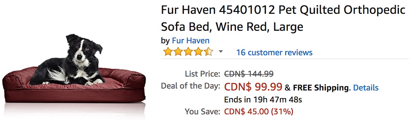Viewport: 410px width, 120px height.
Task: Expand the star rating breakdown arrow
Action: (221, 52)
